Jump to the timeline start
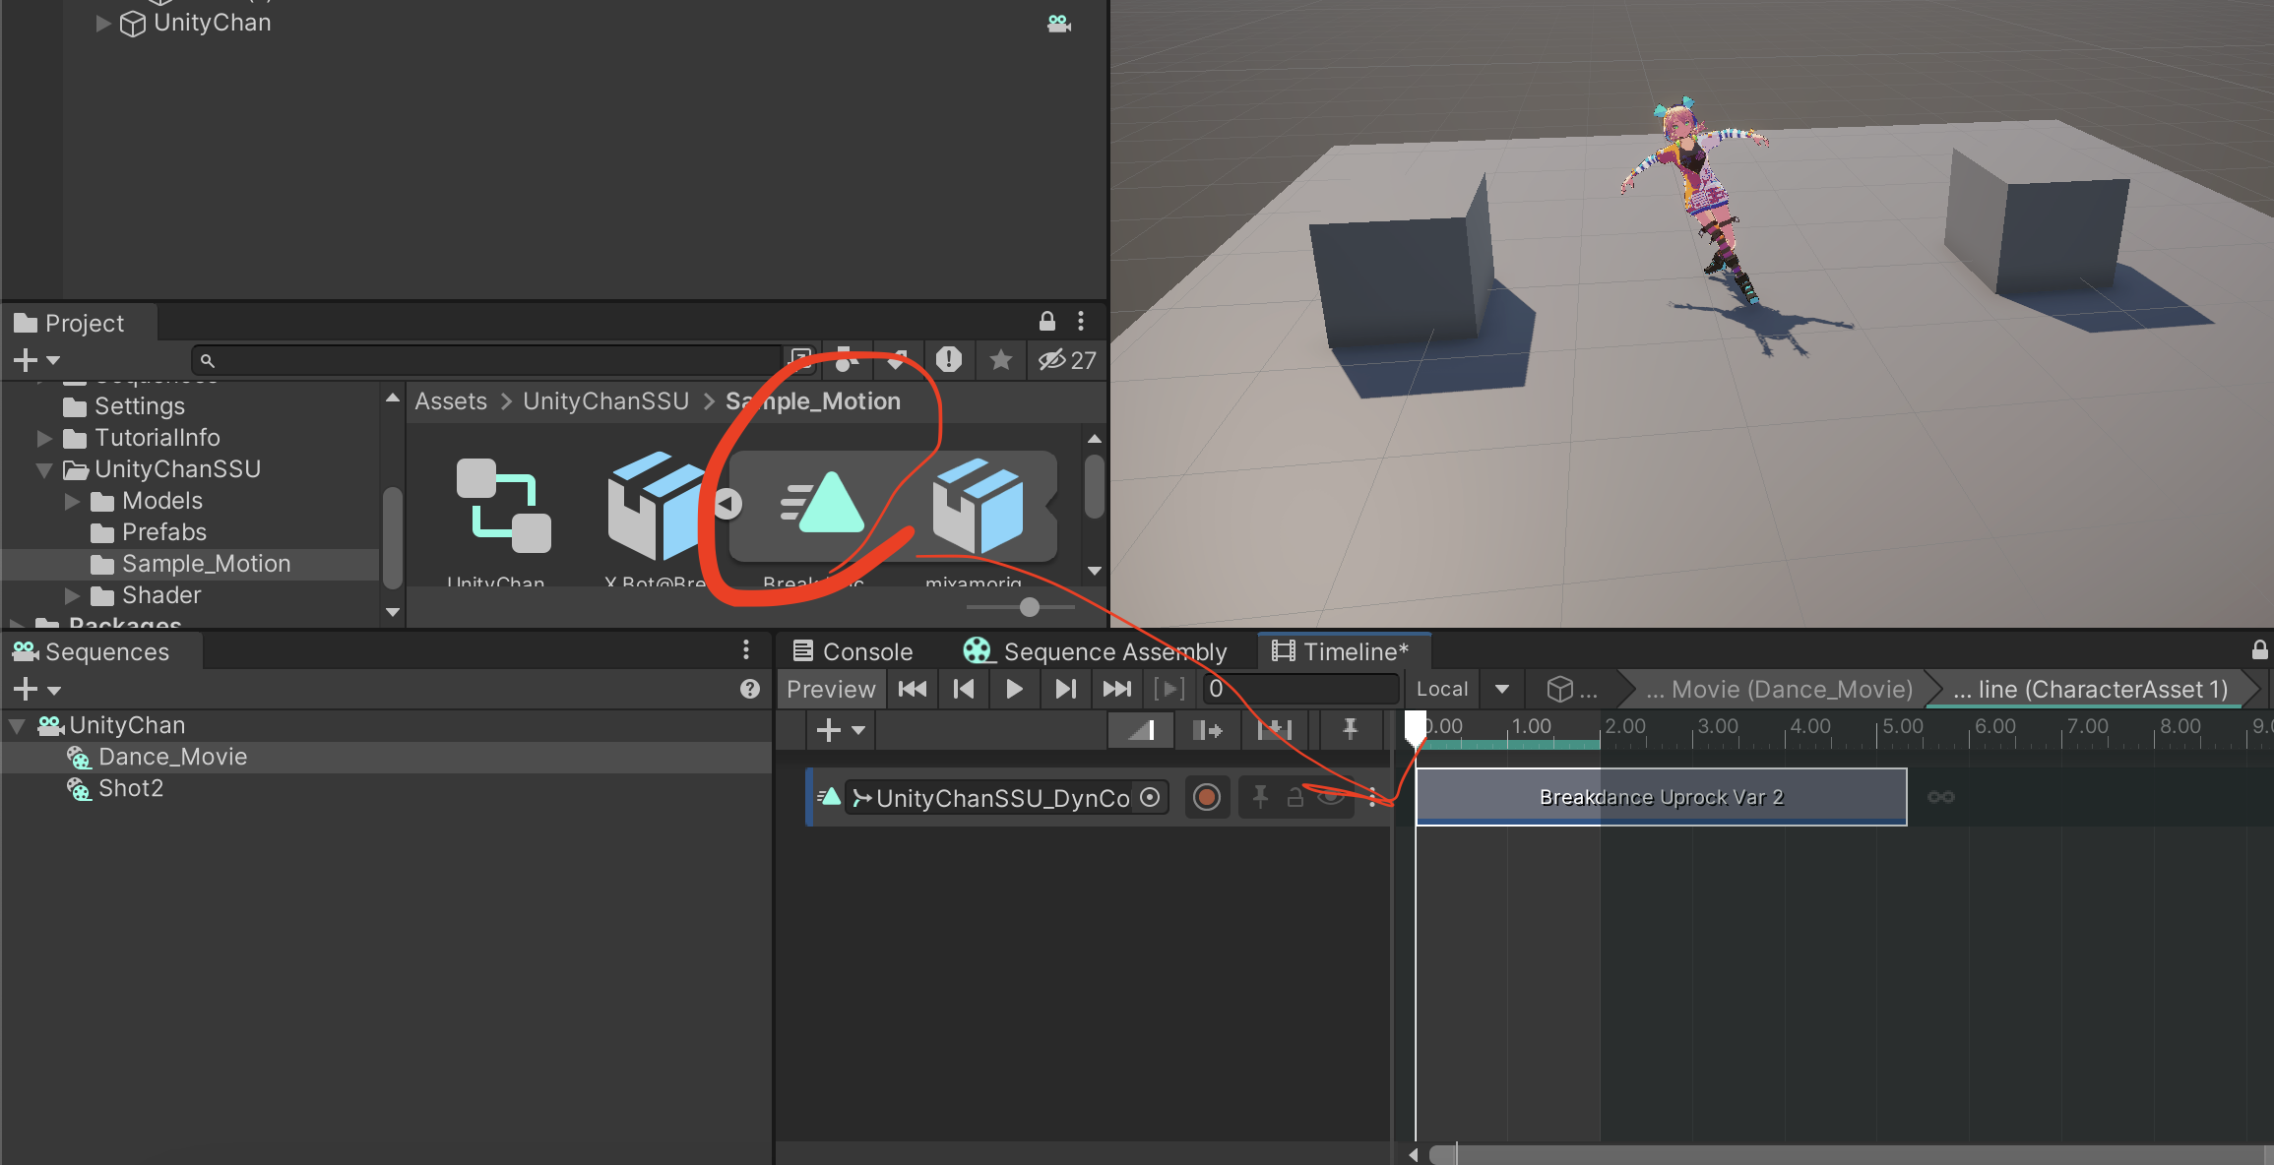This screenshot has height=1165, width=2274. tap(912, 689)
